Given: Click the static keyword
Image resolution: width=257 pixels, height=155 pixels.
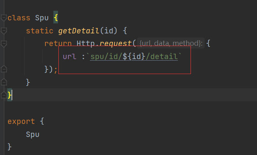Looking at the screenshot, I should click(x=40, y=31).
